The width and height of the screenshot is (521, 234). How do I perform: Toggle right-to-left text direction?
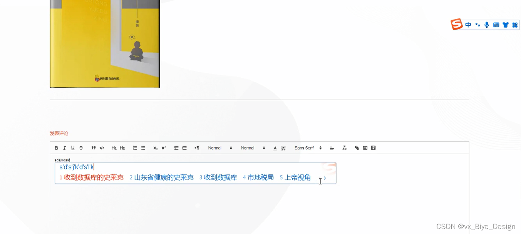(197, 148)
